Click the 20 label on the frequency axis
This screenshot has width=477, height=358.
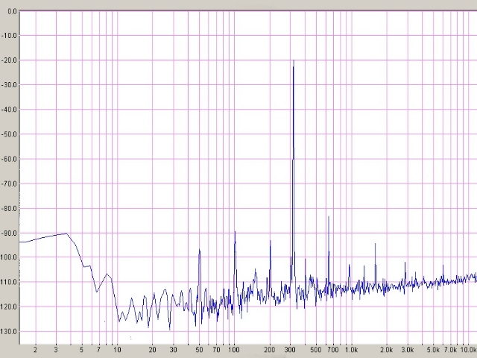pos(152,349)
